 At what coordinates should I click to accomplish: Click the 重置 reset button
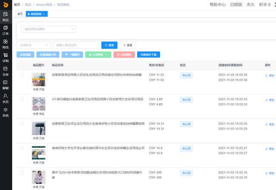click(128, 45)
